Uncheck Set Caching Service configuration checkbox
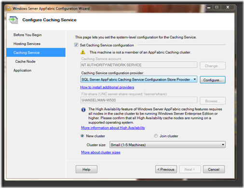This screenshot has width=244, height=188. (76, 45)
